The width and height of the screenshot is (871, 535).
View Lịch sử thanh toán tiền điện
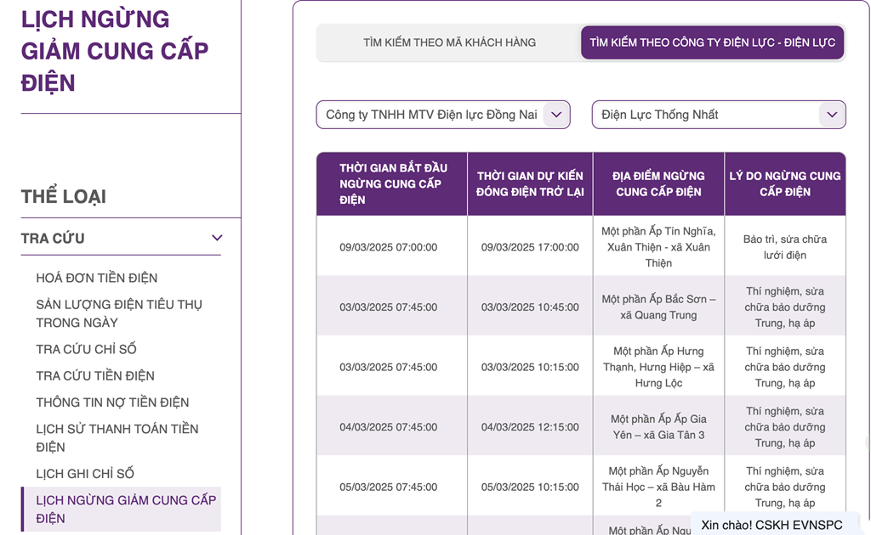[x=117, y=438]
